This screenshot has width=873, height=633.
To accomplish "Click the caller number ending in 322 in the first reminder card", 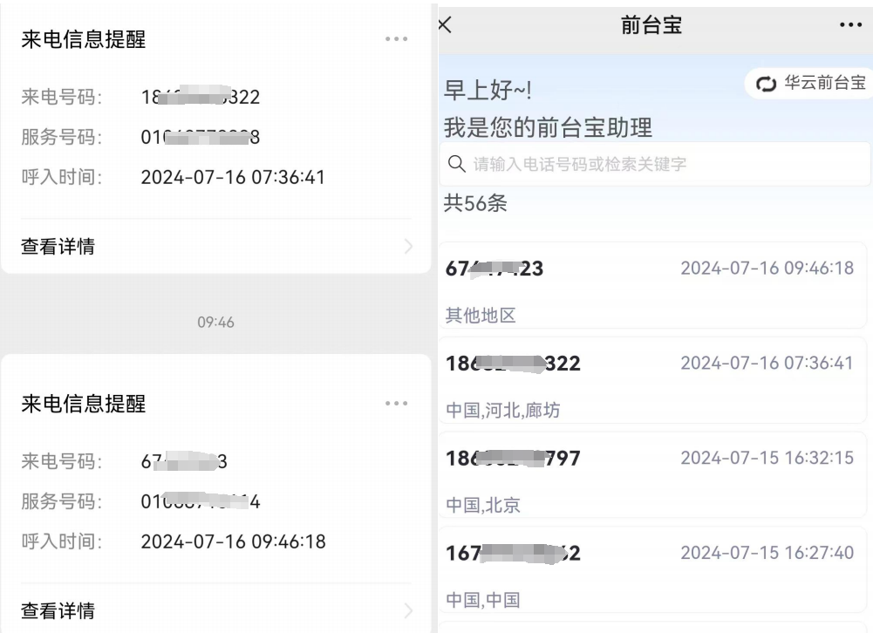I will click(x=201, y=98).
